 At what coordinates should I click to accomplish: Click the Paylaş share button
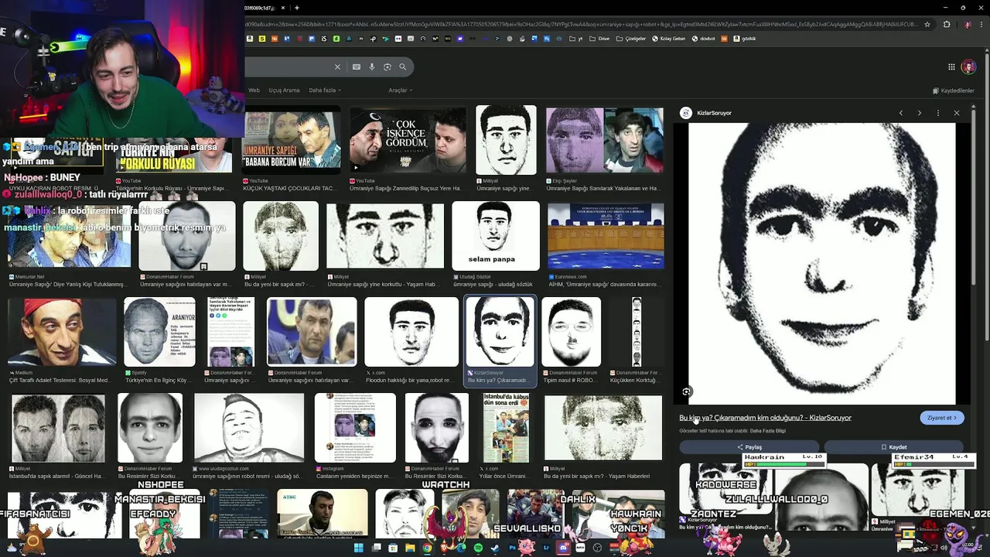[749, 447]
